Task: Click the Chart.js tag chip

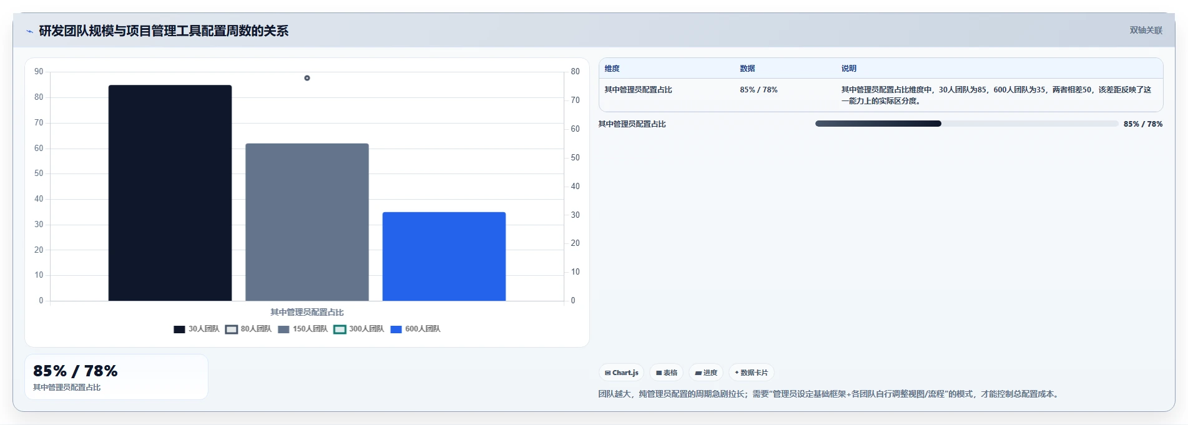Action: 621,373
